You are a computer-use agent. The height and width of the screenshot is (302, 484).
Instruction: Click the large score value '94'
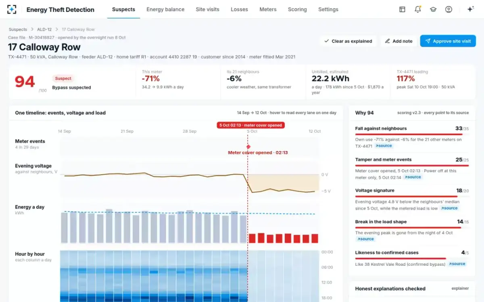point(25,82)
